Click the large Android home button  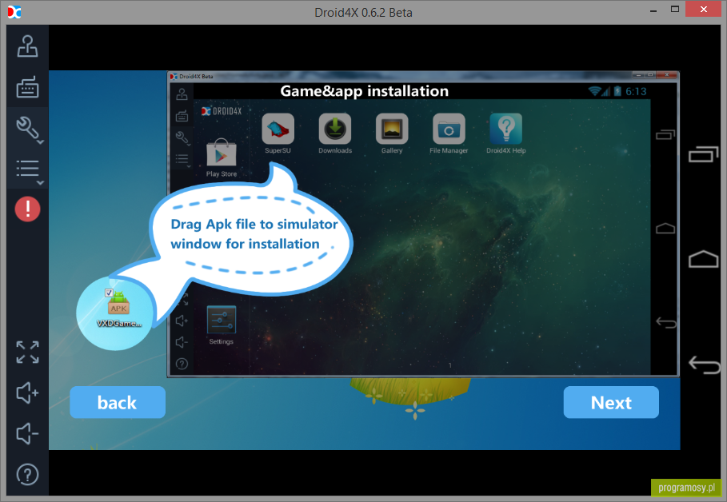[703, 259]
